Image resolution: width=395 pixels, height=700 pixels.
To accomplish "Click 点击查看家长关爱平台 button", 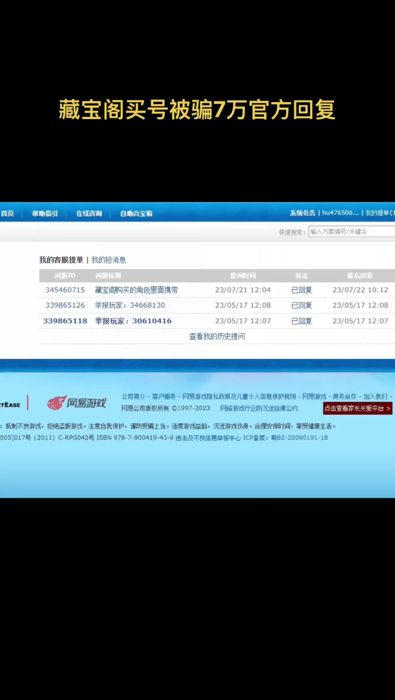I will (x=358, y=408).
